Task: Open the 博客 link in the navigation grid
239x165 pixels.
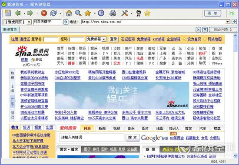Action: point(71,58)
